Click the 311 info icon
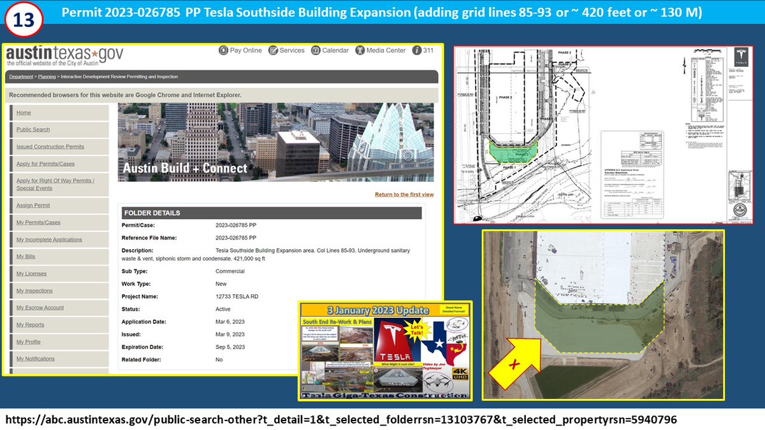Screen dimensions: 765x430 [417, 50]
